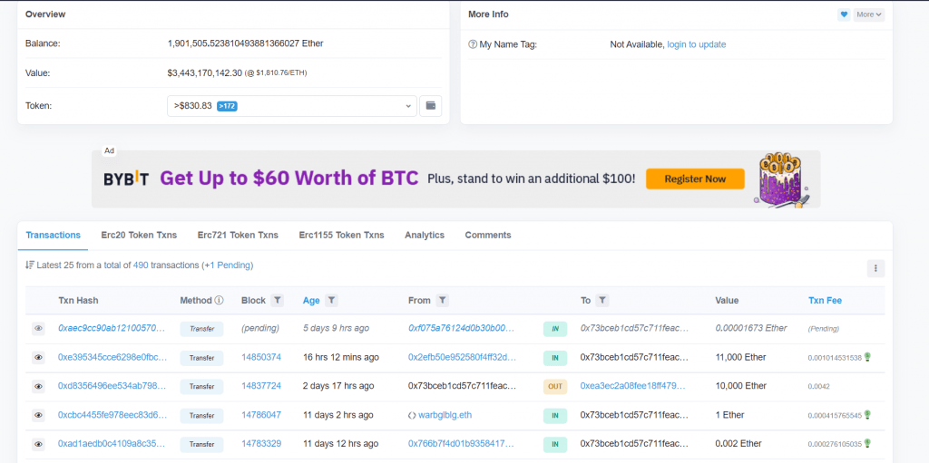
Task: Expand the More dropdown in More Info
Action: 869,14
